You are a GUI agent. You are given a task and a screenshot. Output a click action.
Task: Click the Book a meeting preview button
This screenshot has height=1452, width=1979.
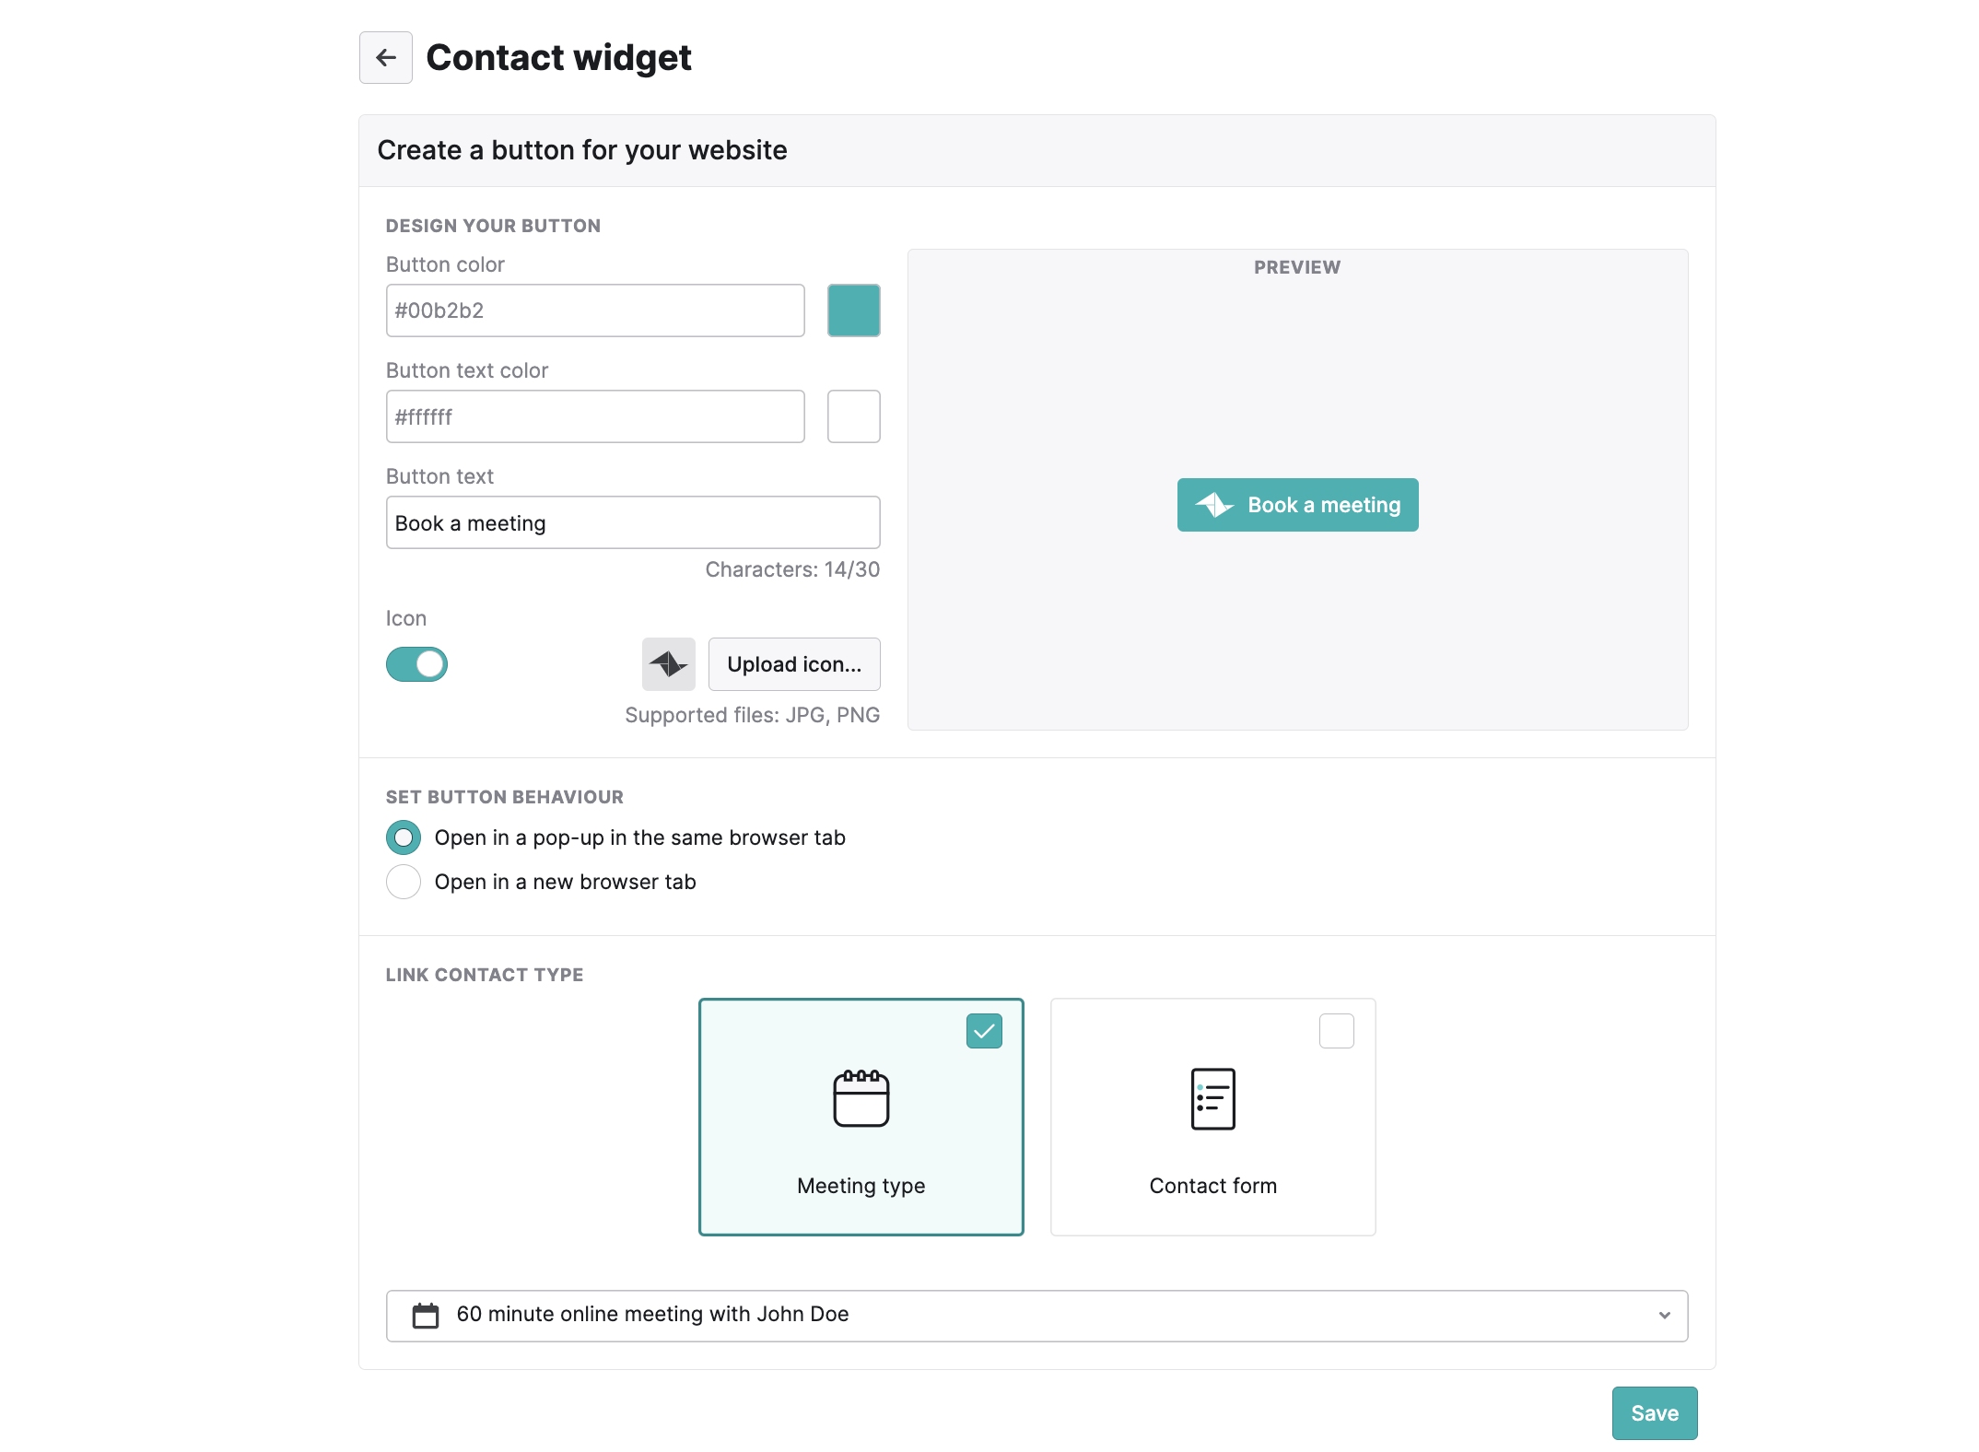1297,505
